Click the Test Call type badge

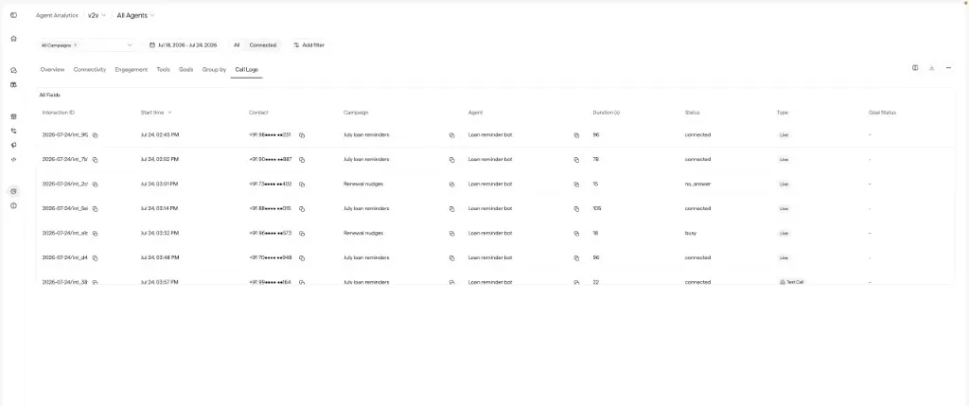coord(792,282)
